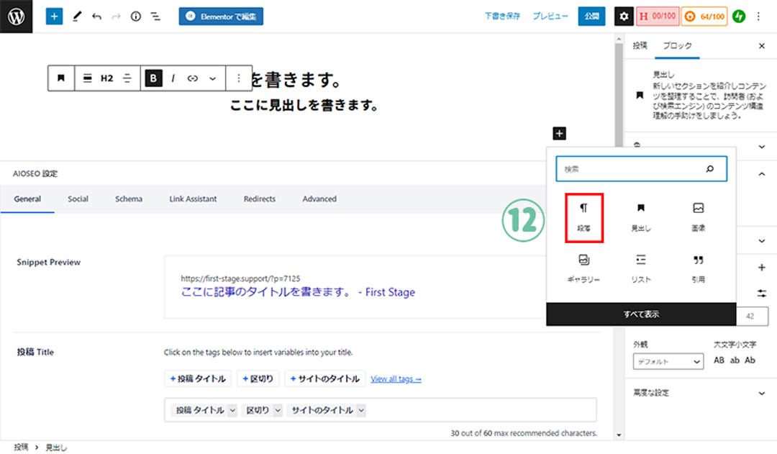The image size is (777, 454).
Task: Open the block inserter plus button in top toolbar
Action: [x=55, y=16]
